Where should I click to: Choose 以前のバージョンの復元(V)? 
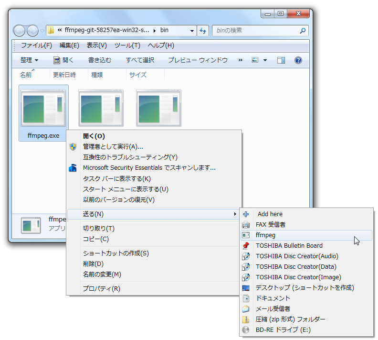click(154, 200)
